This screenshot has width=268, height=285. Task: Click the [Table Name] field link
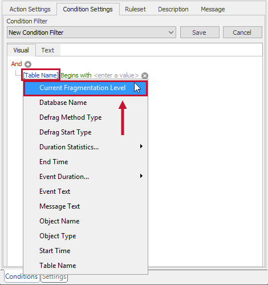pyautogui.click(x=40, y=75)
